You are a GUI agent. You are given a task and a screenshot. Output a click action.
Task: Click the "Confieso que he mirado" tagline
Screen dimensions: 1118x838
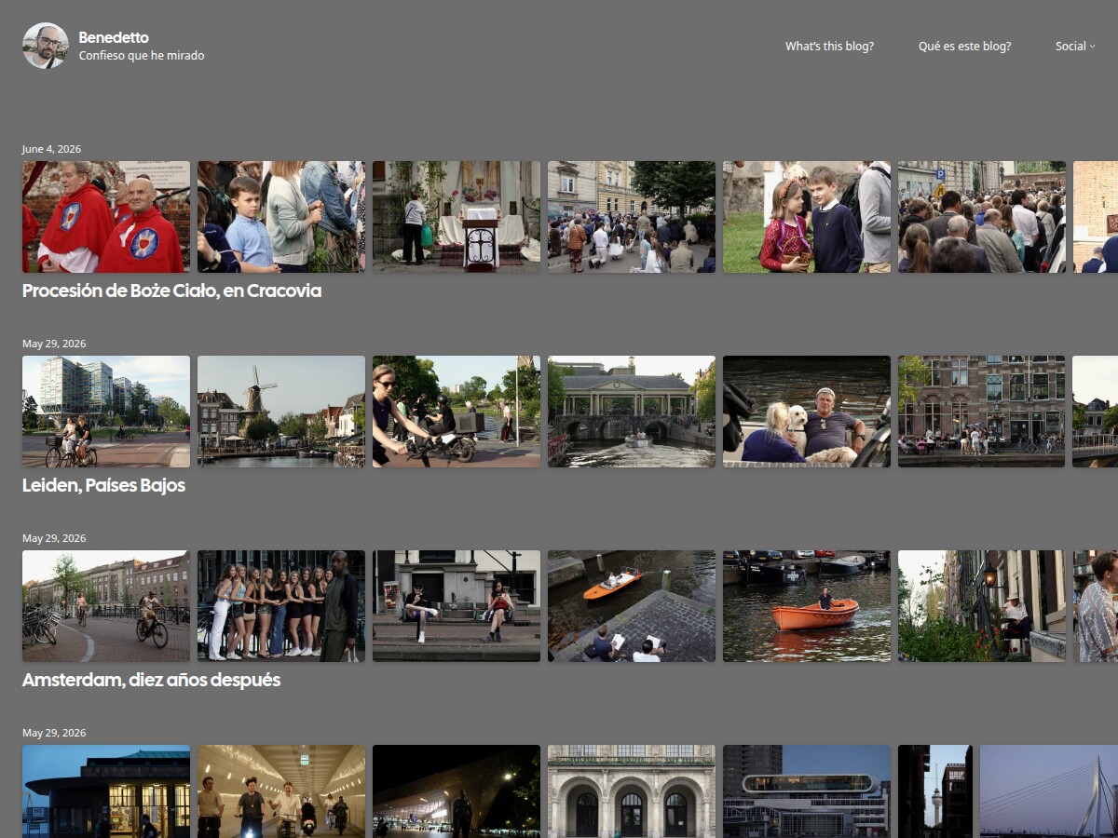[142, 56]
